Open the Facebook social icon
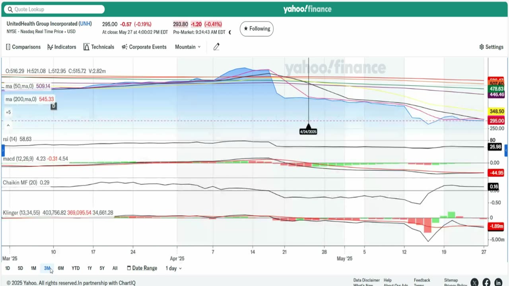 pos(486,282)
